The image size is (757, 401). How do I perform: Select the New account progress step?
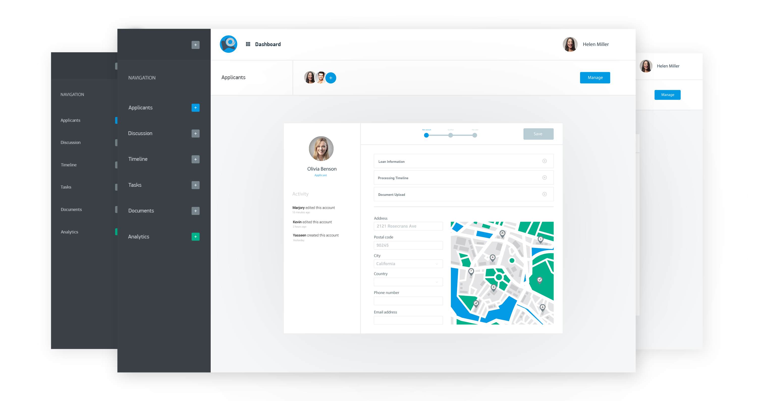[426, 135]
